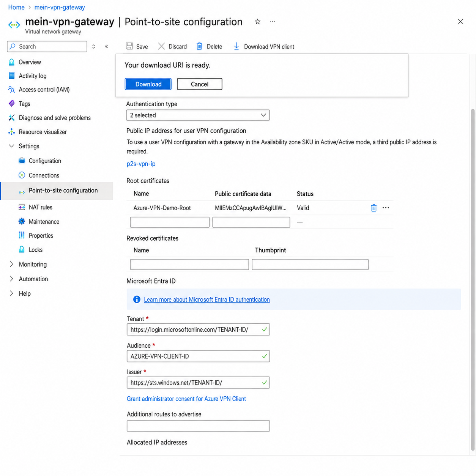476x476 pixels.
Task: Click the blue Download button
Action: (x=148, y=84)
